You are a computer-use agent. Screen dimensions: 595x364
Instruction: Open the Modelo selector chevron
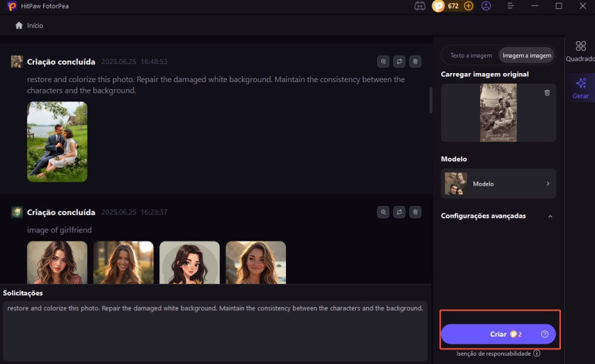548,184
